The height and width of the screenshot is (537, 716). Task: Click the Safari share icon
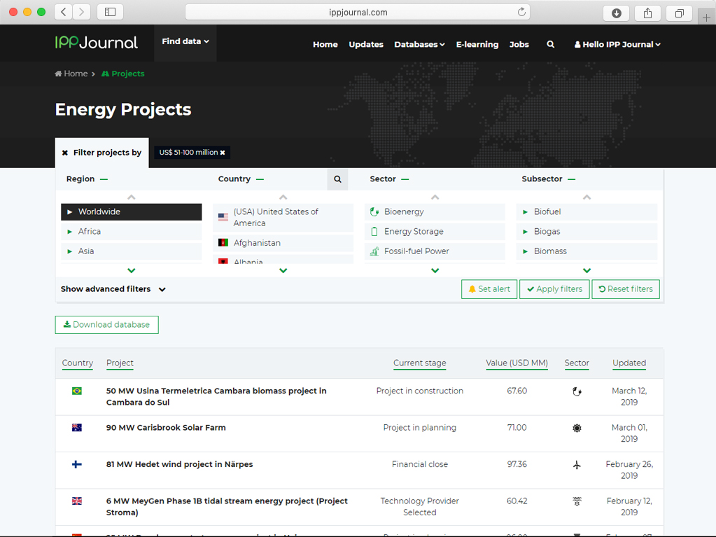(647, 13)
